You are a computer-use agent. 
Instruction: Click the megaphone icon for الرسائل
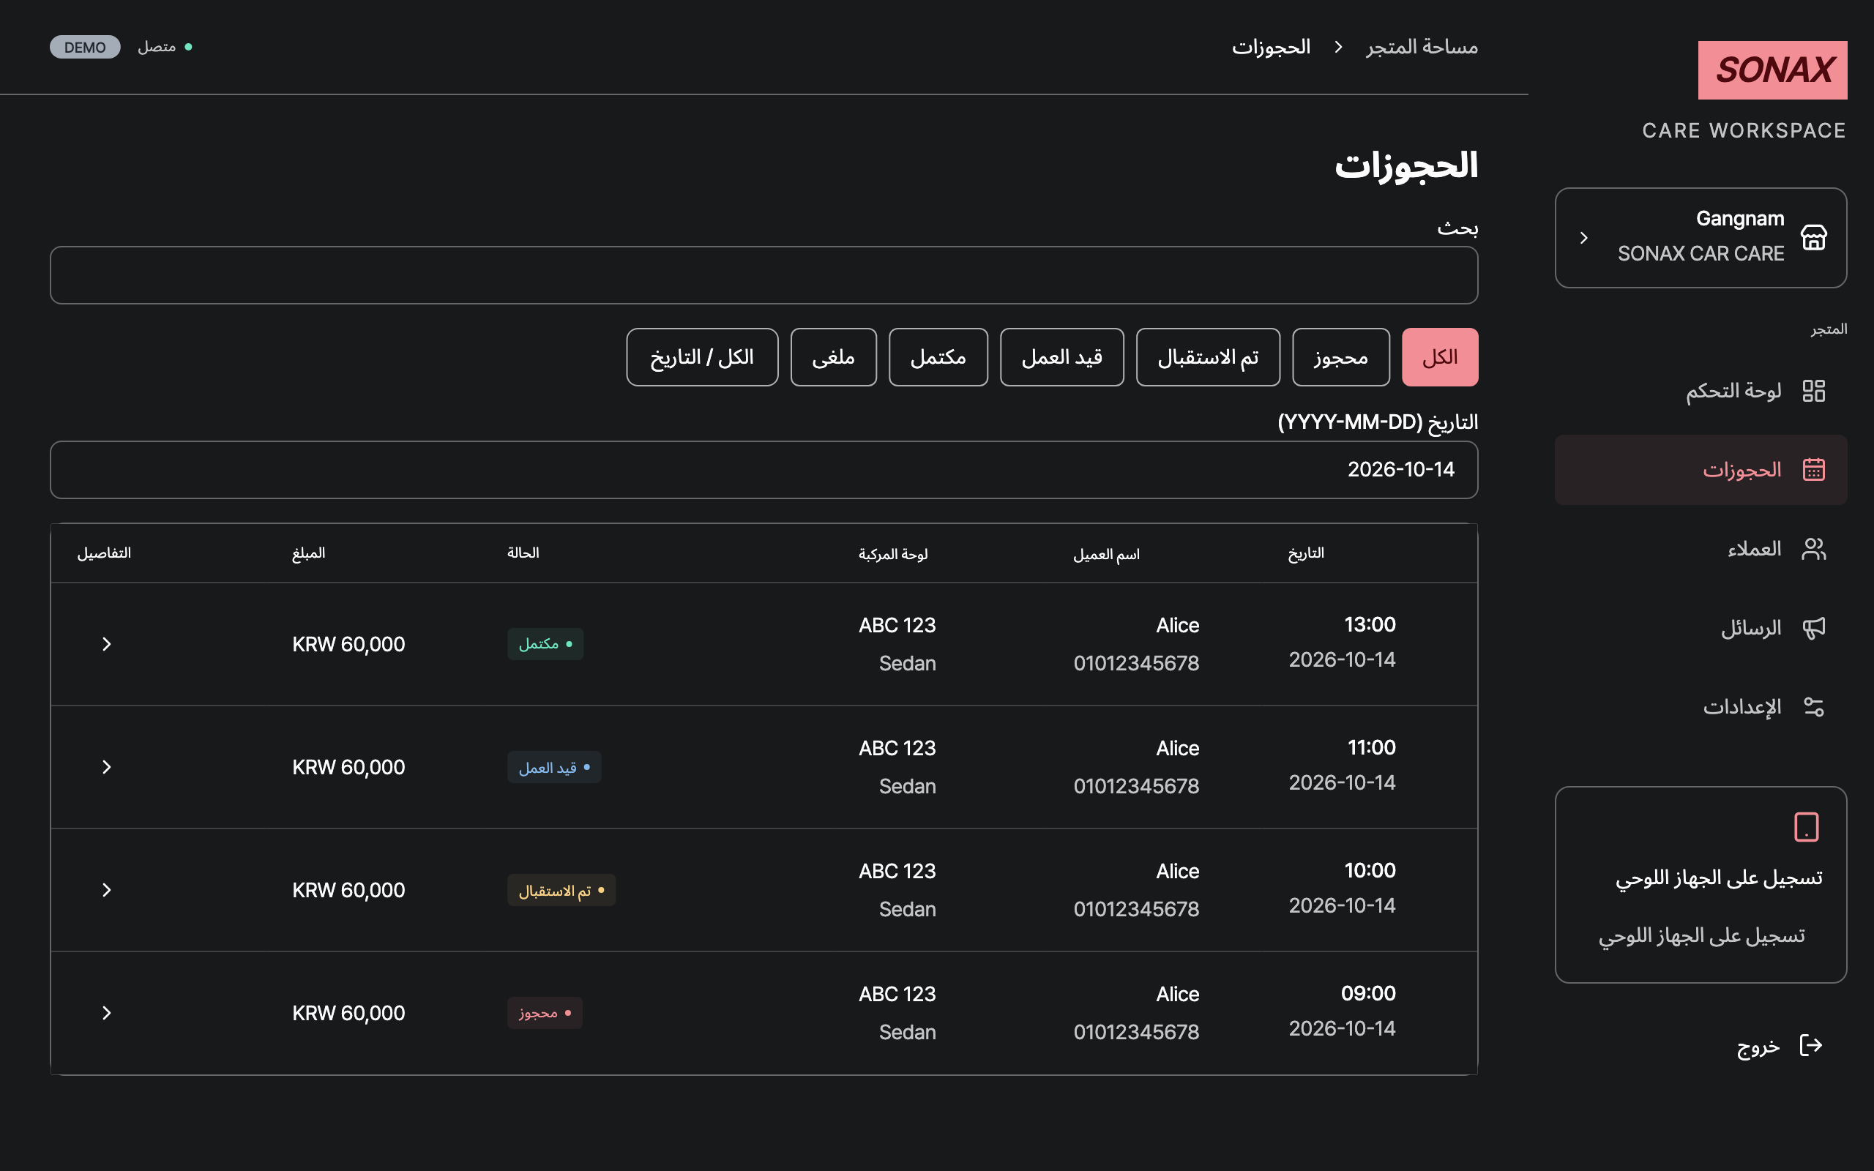(x=1813, y=628)
